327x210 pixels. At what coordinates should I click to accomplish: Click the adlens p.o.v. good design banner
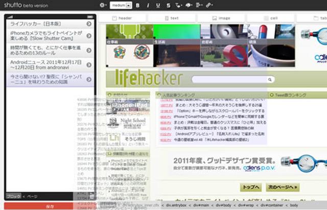tap(249, 164)
